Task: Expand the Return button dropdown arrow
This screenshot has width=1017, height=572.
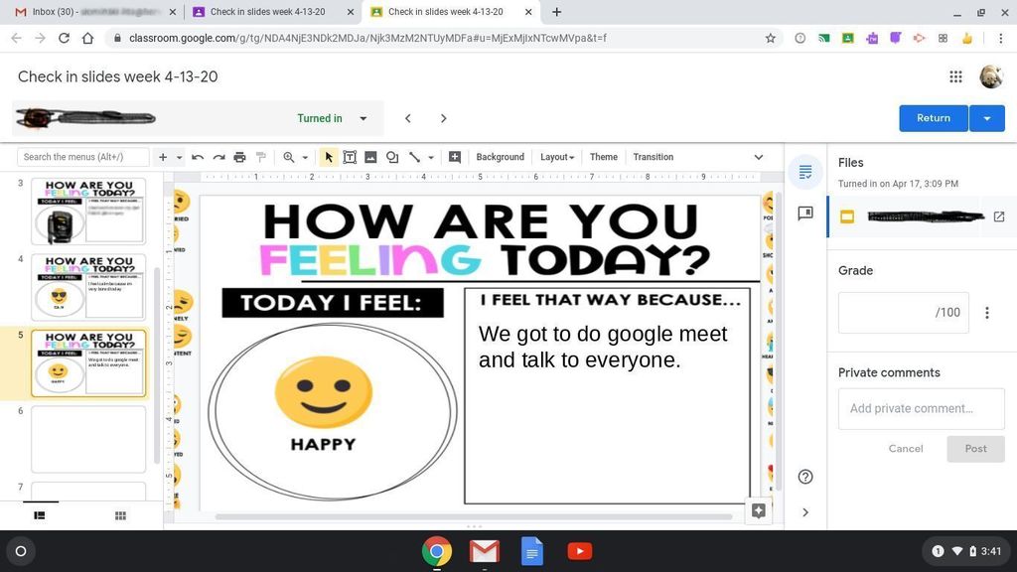Action: (x=986, y=119)
